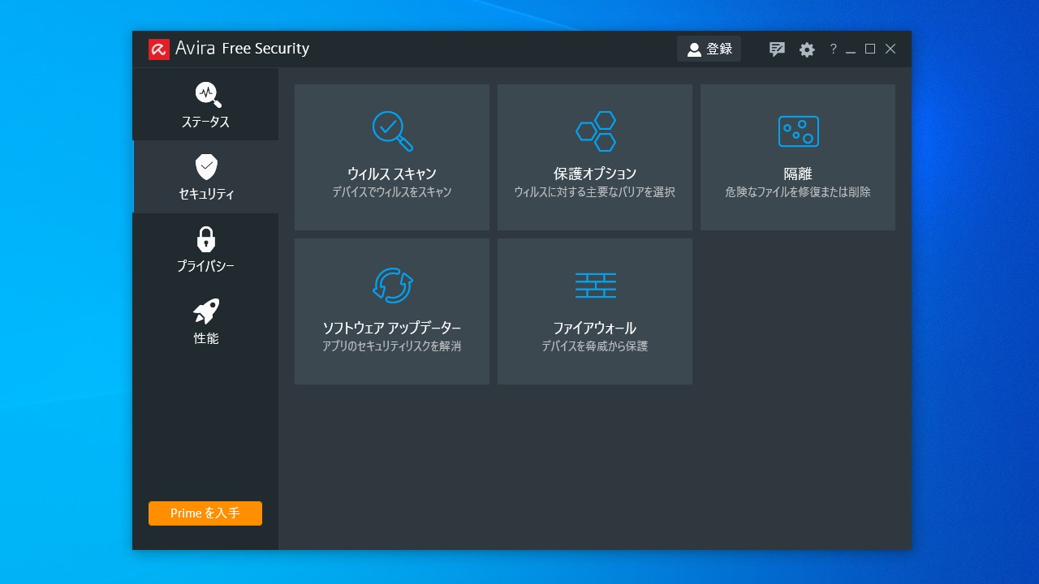Screen dimensions: 1039x584
Task: Click the software updater circular arrows icon
Action: pos(393,286)
